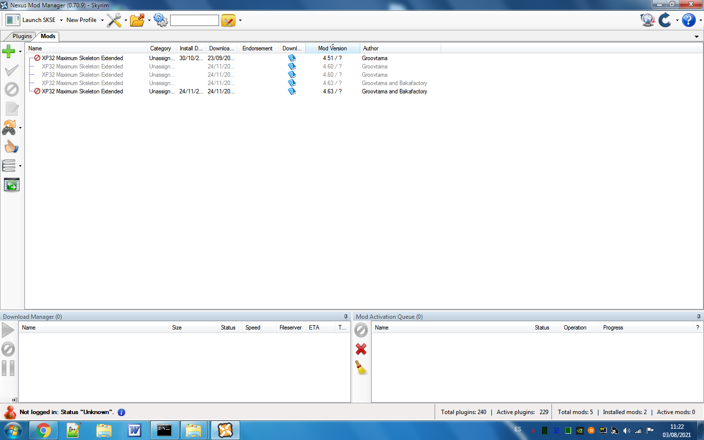
Task: Click the thumbs-up Endorse Mod icon
Action: click(11, 147)
